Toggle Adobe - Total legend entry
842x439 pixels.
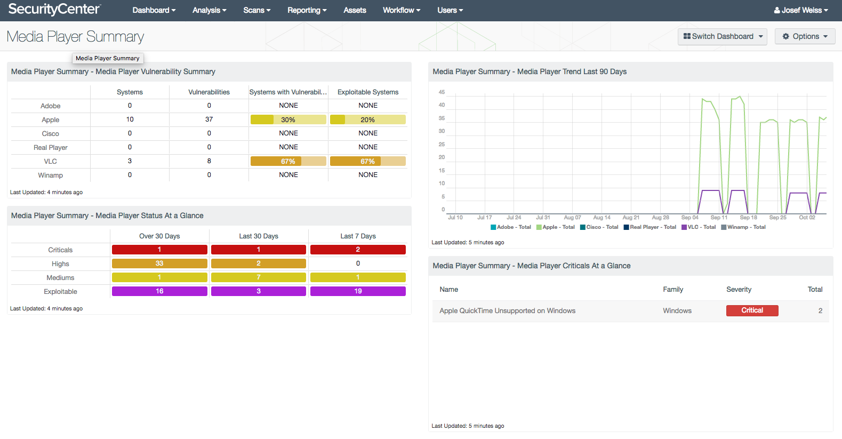(x=511, y=227)
